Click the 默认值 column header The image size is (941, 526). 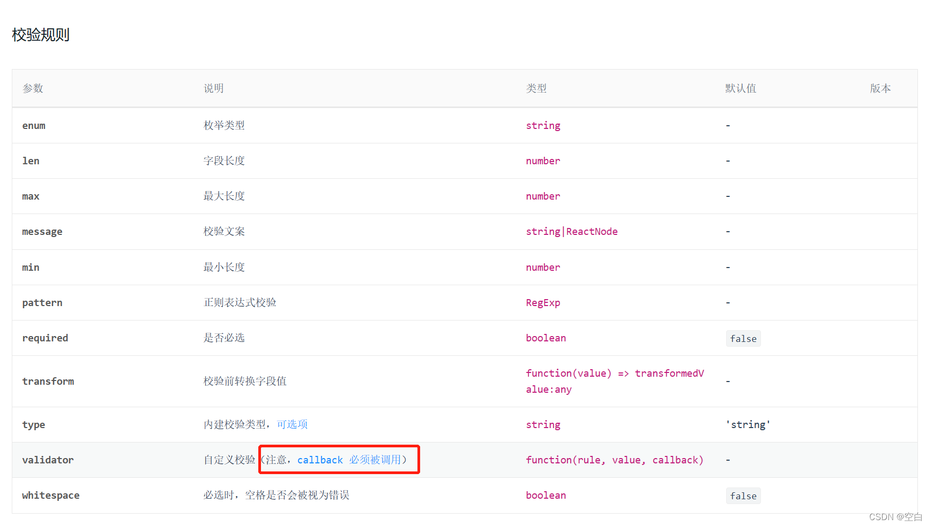(x=741, y=88)
